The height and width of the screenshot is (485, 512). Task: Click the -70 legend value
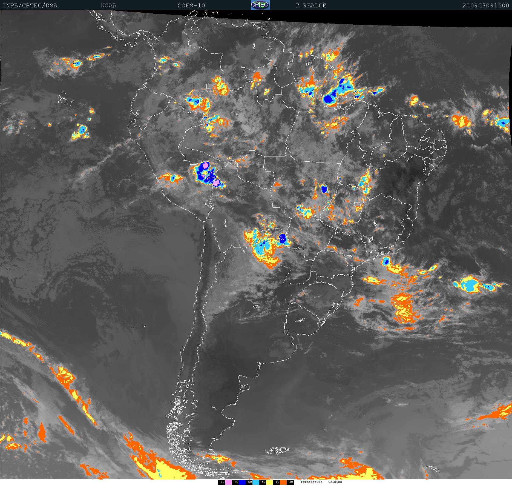click(x=235, y=482)
